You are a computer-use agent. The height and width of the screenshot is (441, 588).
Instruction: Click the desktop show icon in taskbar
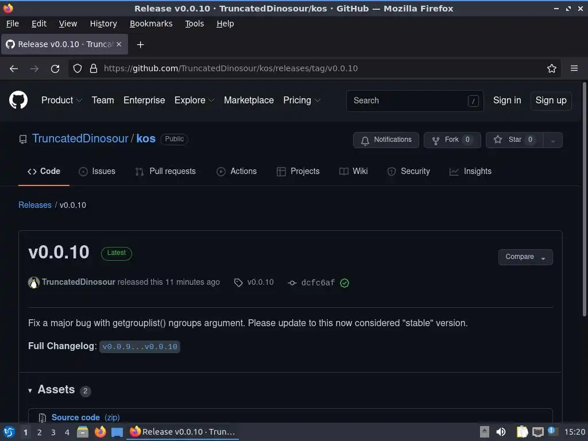pos(117,432)
